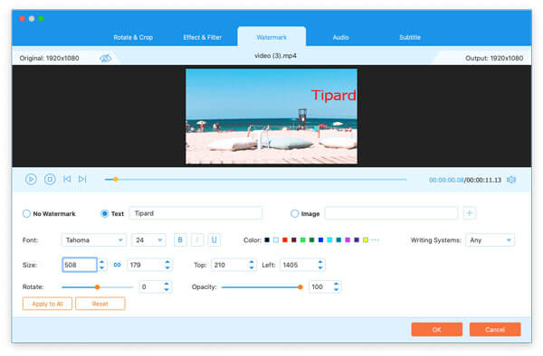The width and height of the screenshot is (543, 356).
Task: Mute audio with the speaker icon
Action: 511,180
